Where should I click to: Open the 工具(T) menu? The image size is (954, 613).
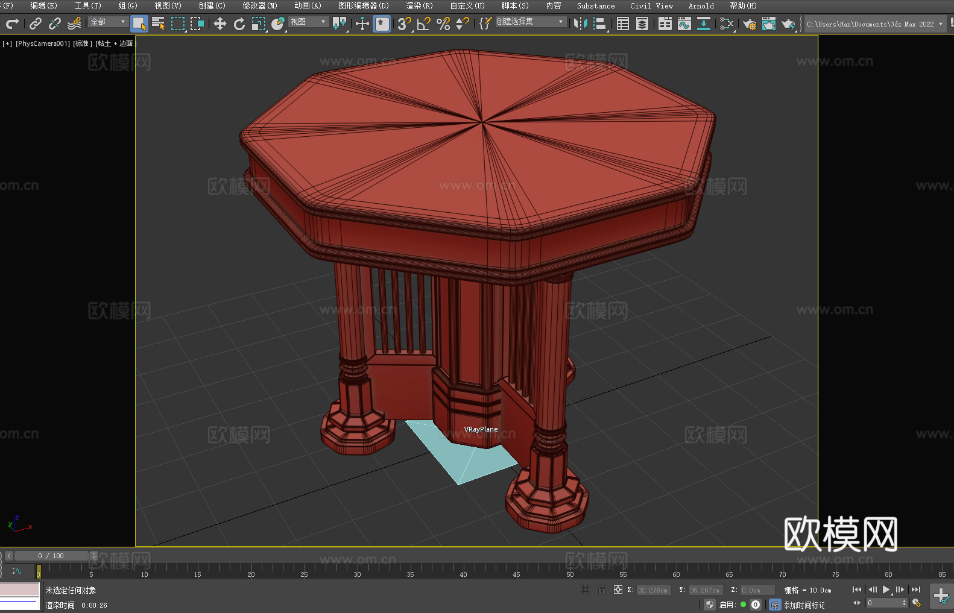pyautogui.click(x=88, y=5)
